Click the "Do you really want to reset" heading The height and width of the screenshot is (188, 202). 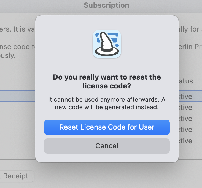tap(107, 77)
